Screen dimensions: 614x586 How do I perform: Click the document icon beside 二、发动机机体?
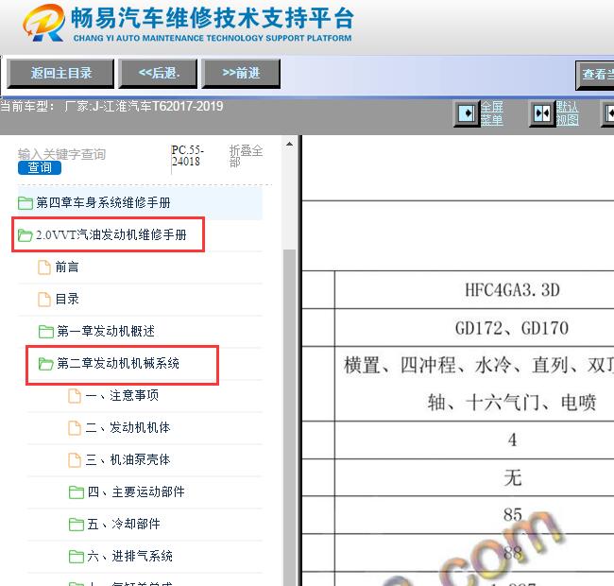75,428
